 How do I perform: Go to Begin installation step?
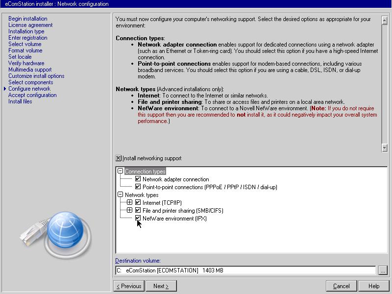coord(28,19)
